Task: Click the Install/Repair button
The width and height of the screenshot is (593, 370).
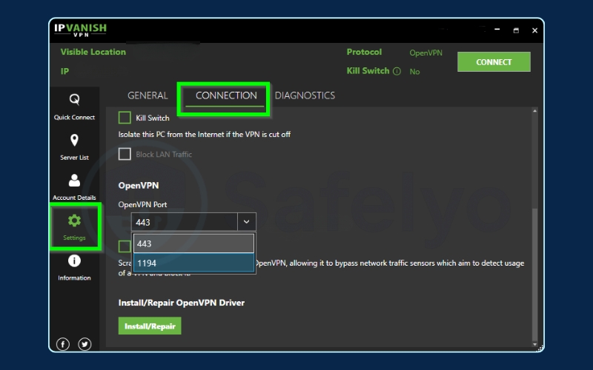Action: tap(149, 326)
